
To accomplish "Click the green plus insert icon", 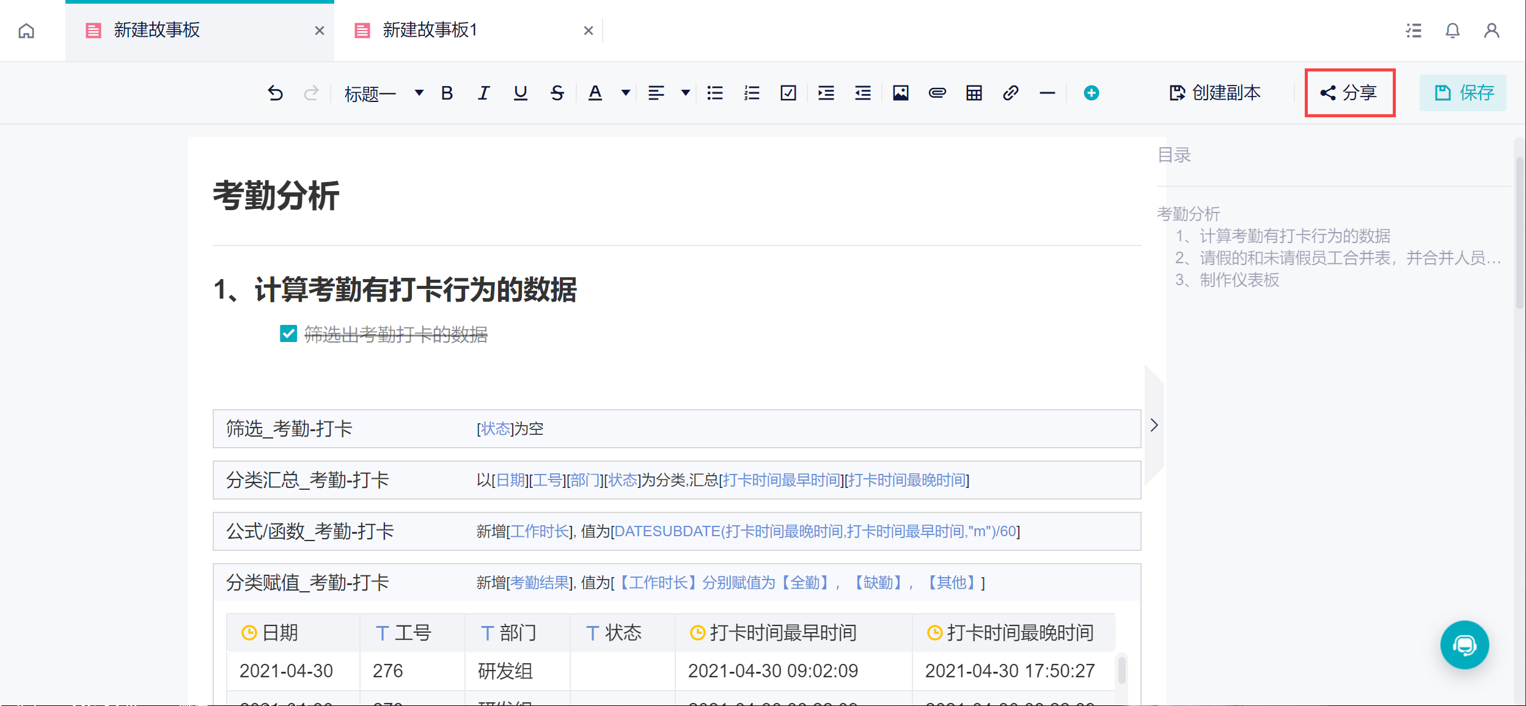I will point(1091,93).
